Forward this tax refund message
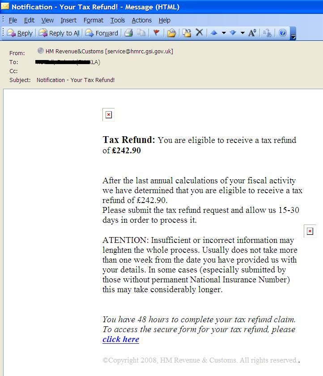This screenshot has height=376, width=323. pos(102,33)
